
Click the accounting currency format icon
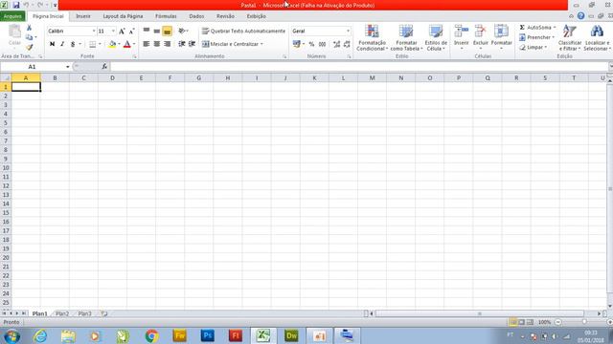(x=297, y=44)
